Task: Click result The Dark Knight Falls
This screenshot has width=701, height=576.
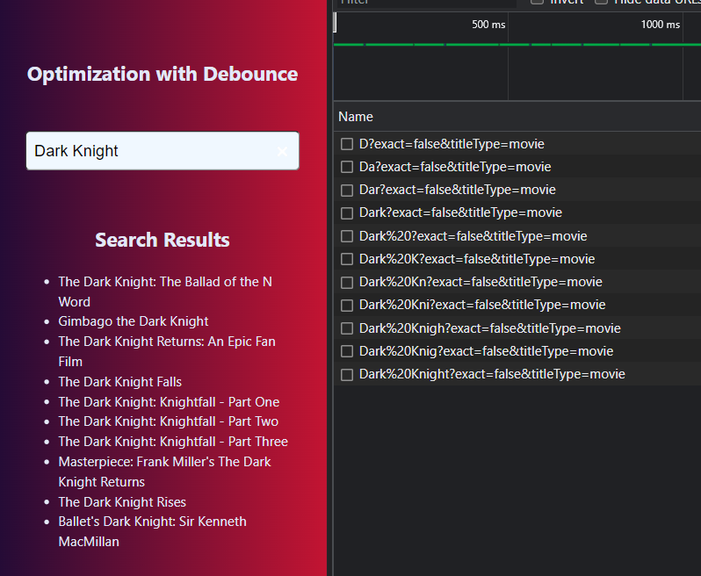Action: (119, 382)
